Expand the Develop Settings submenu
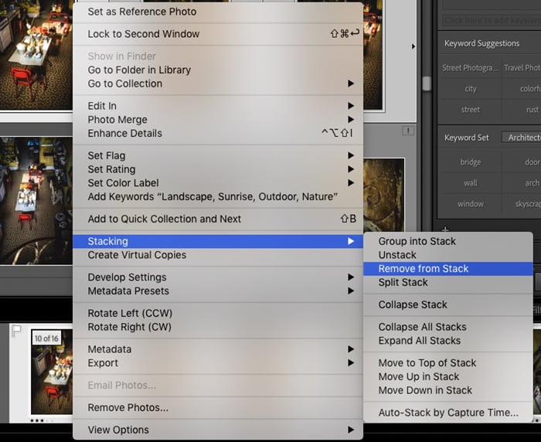The width and height of the screenshot is (541, 442). [x=218, y=277]
